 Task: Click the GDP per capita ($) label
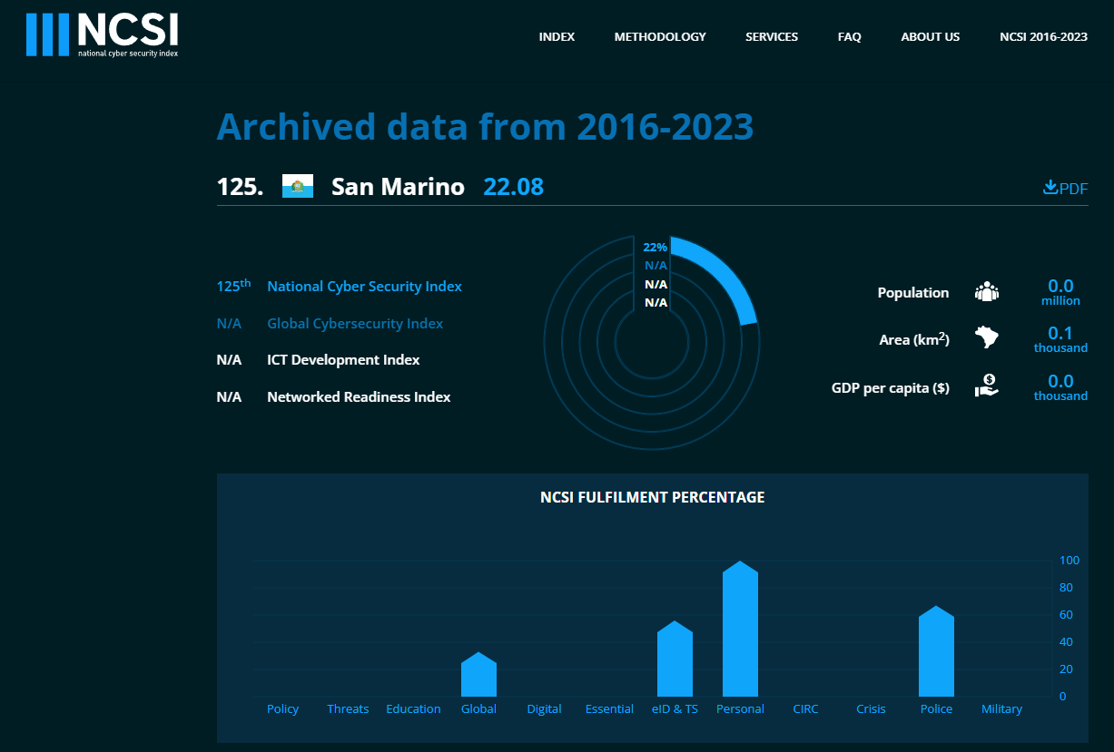coord(891,387)
